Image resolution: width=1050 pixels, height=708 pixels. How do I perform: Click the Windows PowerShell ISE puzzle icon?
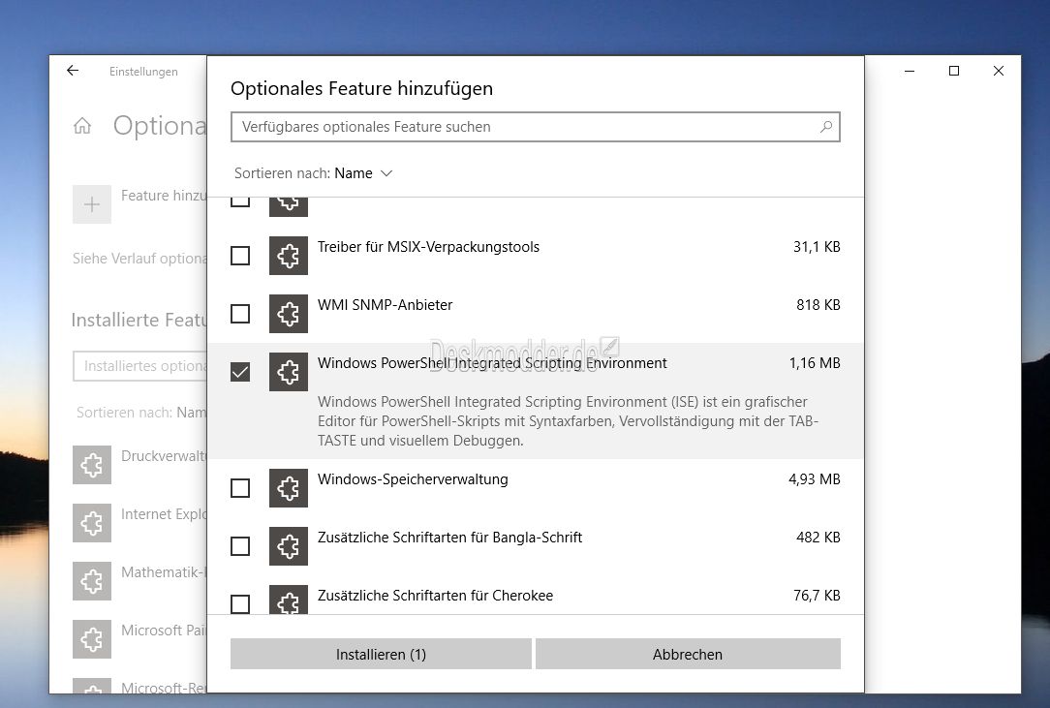point(289,372)
